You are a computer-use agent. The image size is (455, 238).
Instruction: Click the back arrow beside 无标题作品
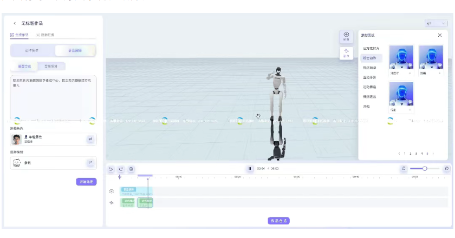(x=15, y=23)
